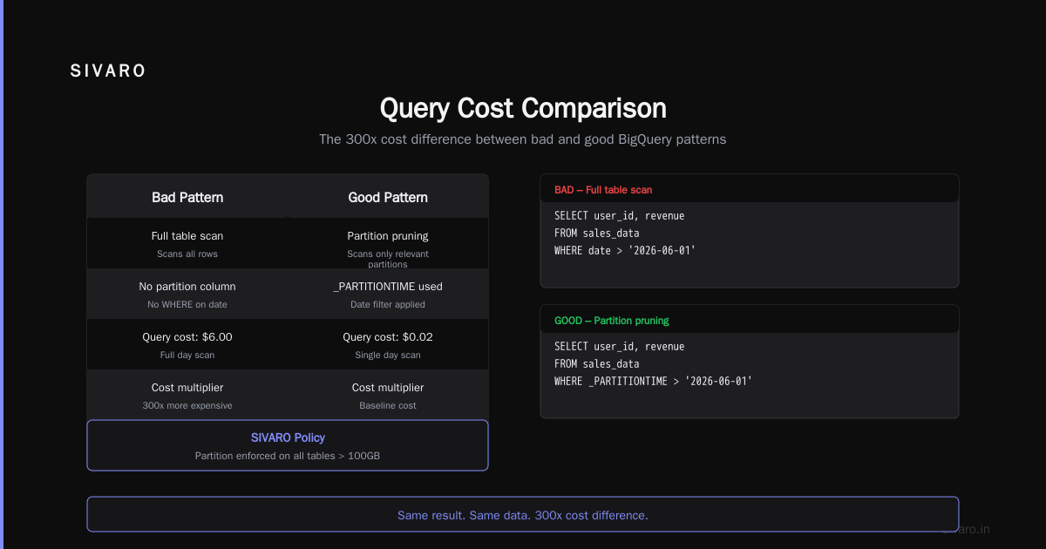Click the _PARTITIONTIME used cell
This screenshot has width=1046, height=549.
click(x=388, y=287)
